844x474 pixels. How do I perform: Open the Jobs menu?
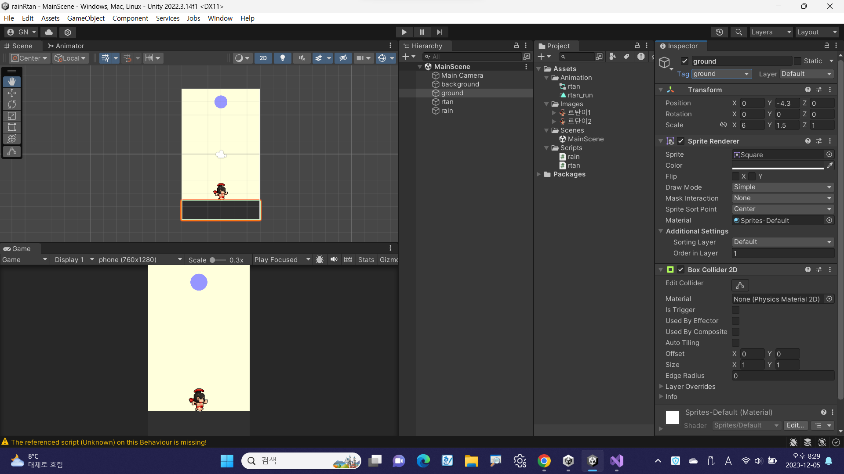[x=193, y=18]
